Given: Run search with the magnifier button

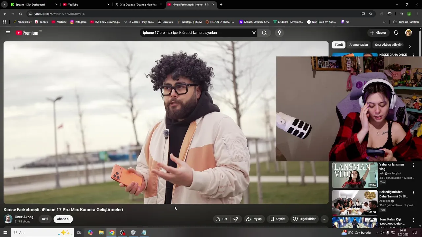Looking at the screenshot, I should click(264, 33).
